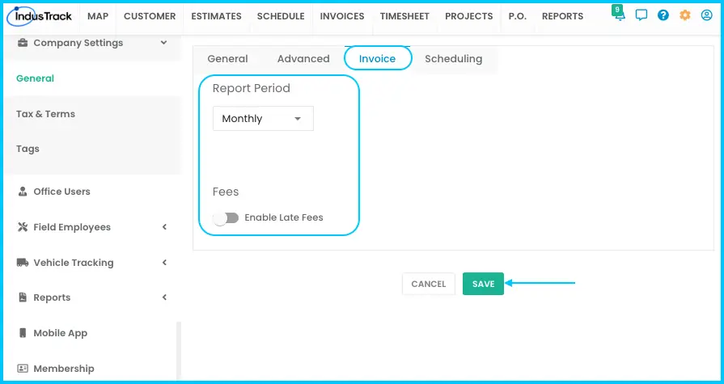Click the Enable Late Fees label
724x384 pixels.
pyautogui.click(x=284, y=217)
